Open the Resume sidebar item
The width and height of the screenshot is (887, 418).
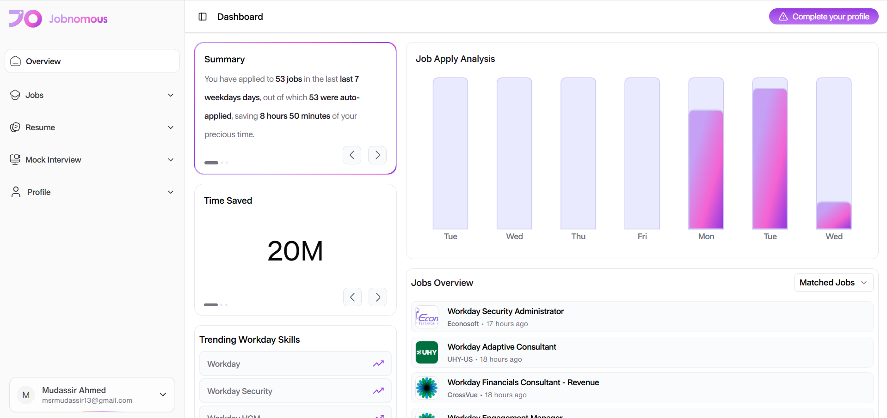[x=92, y=127]
